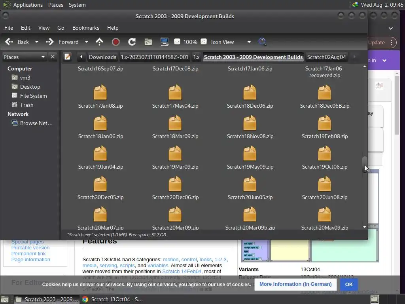This screenshot has width=405, height=304.
Task: Open the Places side pane selector dropdown
Action: [24, 57]
